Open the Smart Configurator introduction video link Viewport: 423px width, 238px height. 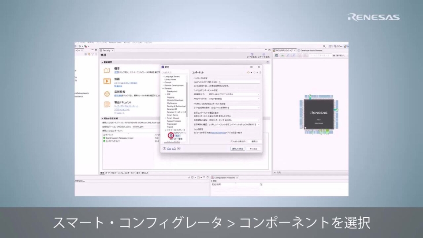126,83
